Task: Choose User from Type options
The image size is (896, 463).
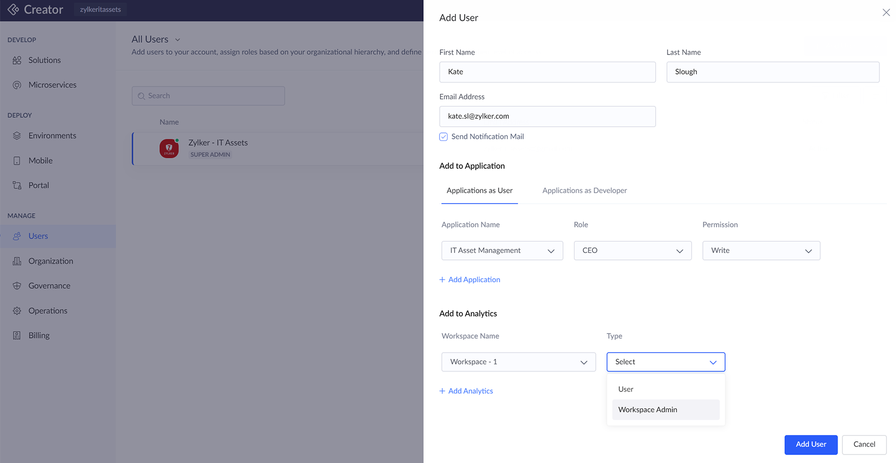Action: click(x=666, y=389)
